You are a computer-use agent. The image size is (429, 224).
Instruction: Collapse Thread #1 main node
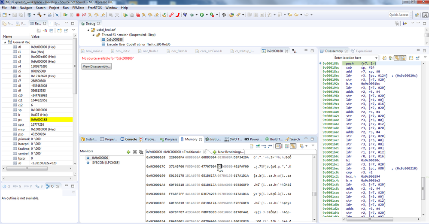[x=93, y=35]
